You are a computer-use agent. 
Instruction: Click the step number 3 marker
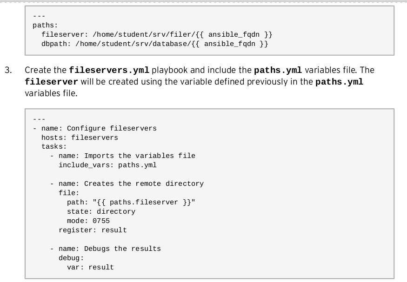coord(8,70)
